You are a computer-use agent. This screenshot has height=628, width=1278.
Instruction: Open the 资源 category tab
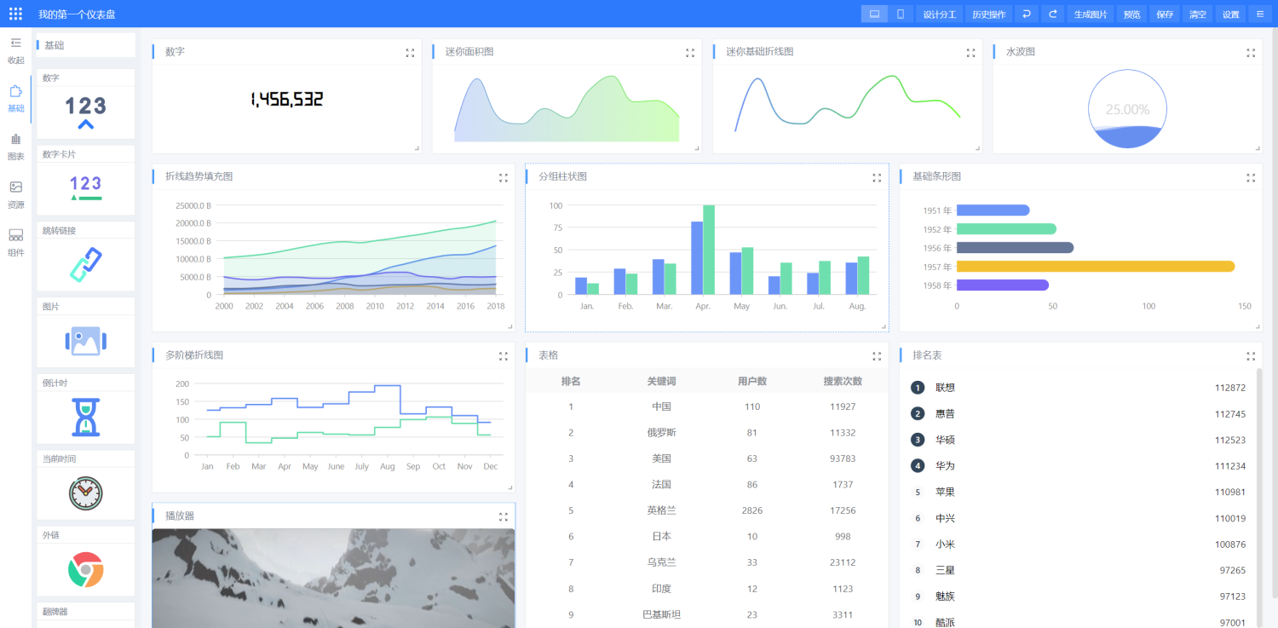click(x=15, y=194)
